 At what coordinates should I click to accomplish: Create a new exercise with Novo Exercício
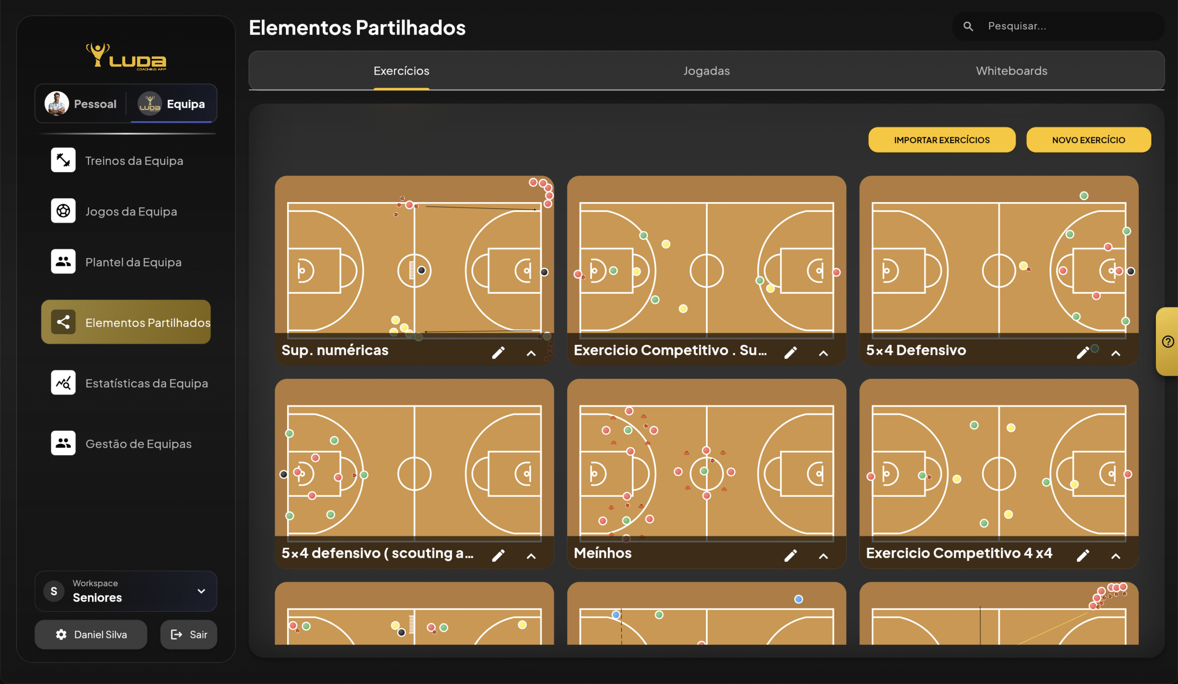(1088, 140)
